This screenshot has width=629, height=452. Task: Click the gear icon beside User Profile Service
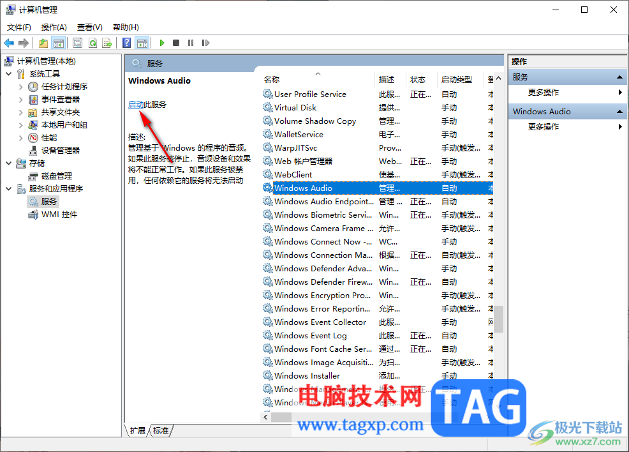pos(267,94)
